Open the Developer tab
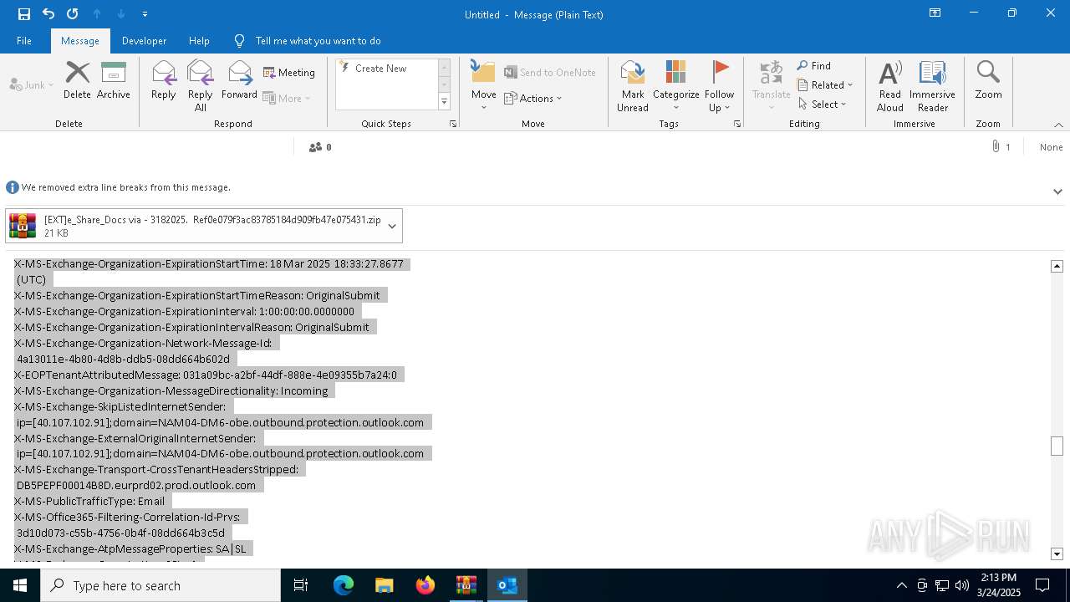 pyautogui.click(x=144, y=40)
